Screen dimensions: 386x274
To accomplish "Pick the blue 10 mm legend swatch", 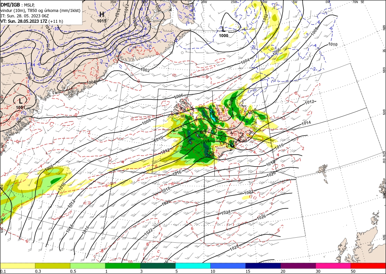I will coord(228,265).
